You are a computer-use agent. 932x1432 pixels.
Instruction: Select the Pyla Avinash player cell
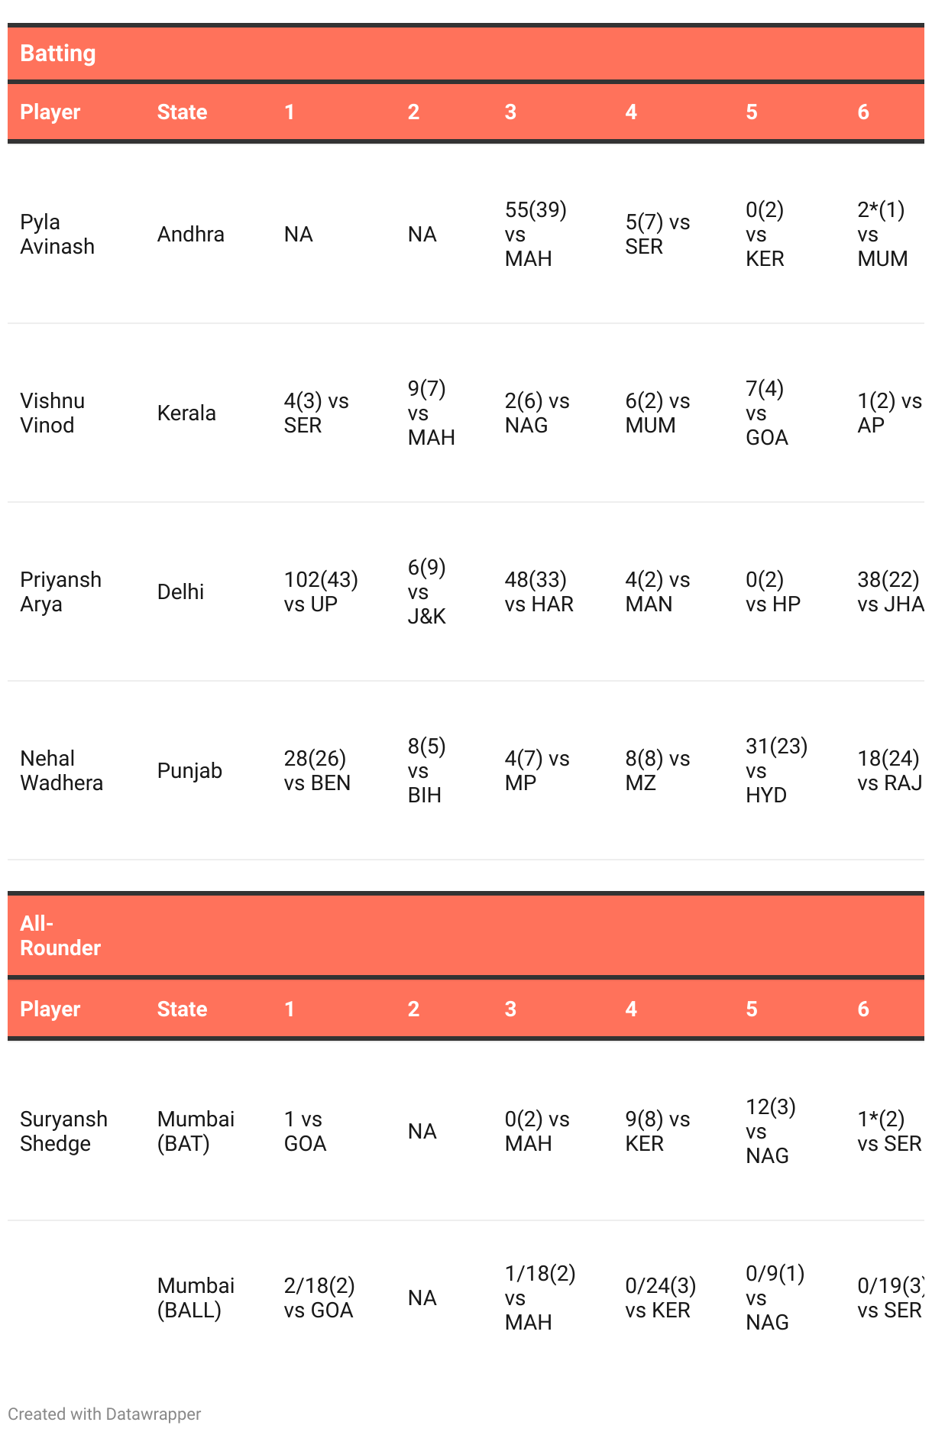tap(57, 234)
